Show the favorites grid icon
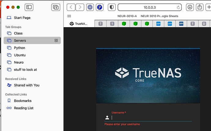The width and height of the screenshot is (211, 131). point(69,16)
